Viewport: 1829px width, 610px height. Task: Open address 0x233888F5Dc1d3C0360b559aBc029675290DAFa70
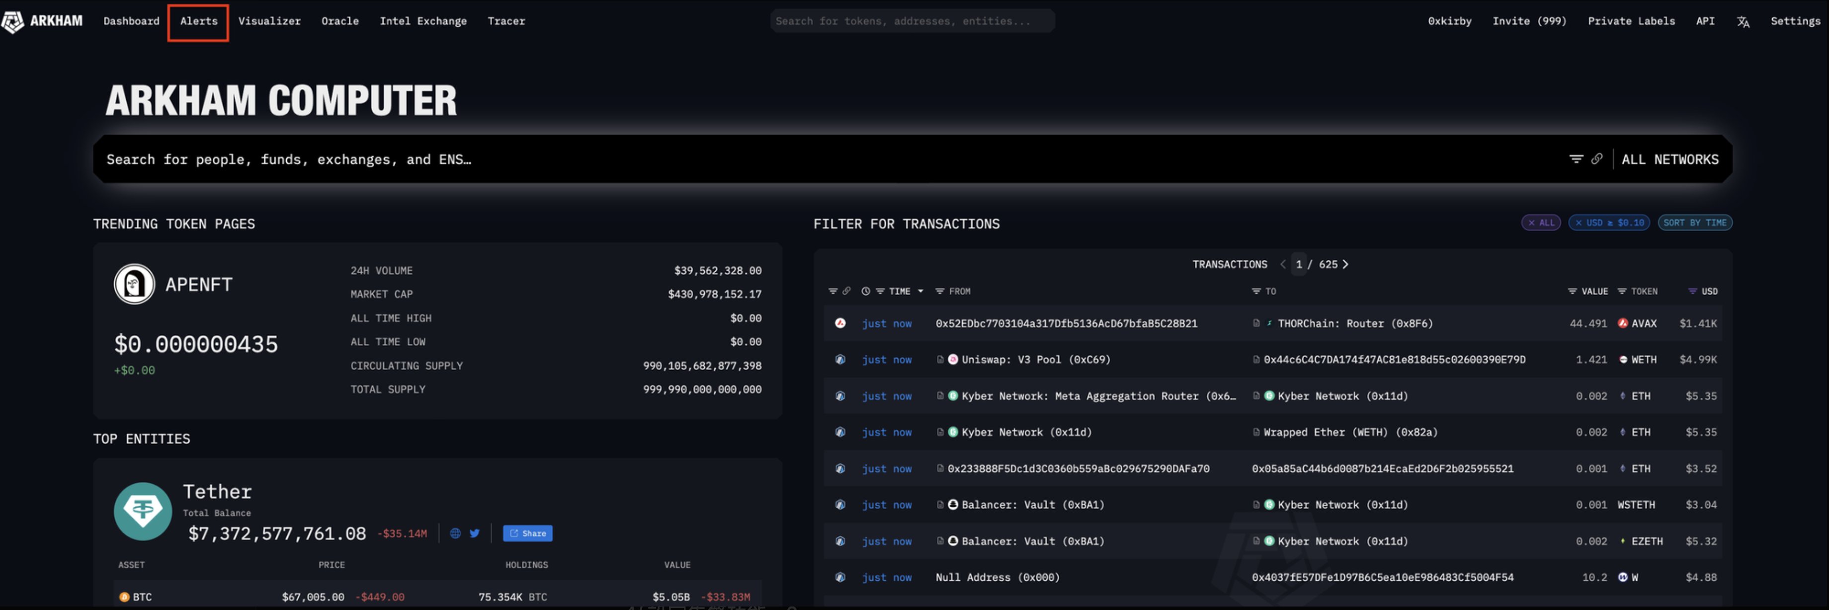click(1078, 469)
